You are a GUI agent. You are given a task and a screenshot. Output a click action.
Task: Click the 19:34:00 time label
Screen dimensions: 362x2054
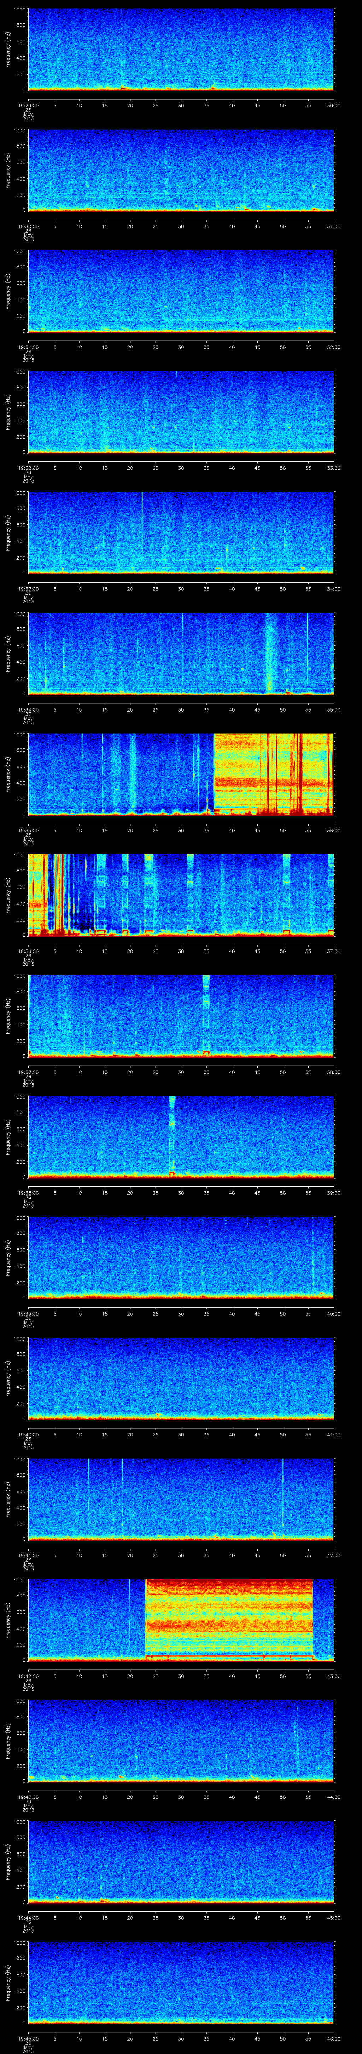[28, 710]
